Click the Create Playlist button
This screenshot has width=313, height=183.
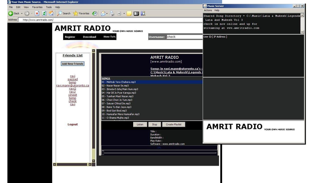[174, 124]
